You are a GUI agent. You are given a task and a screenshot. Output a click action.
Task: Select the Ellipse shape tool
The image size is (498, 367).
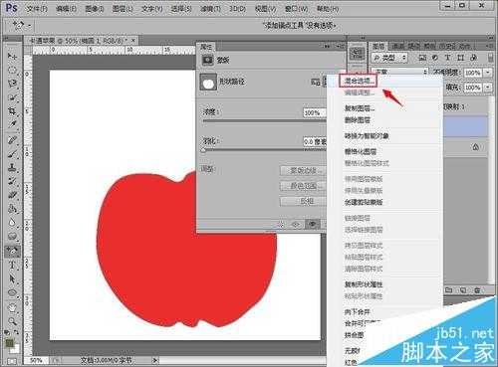coord(12,292)
